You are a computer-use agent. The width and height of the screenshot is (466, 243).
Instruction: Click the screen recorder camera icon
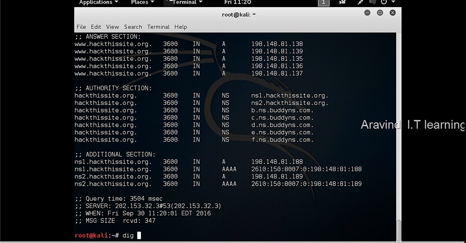[x=342, y=2]
